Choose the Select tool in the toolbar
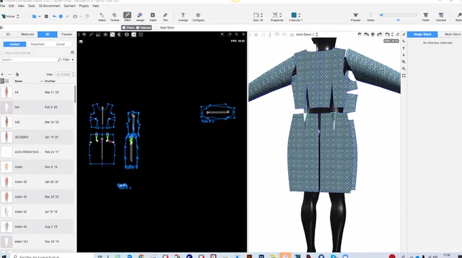 [x=102, y=17]
